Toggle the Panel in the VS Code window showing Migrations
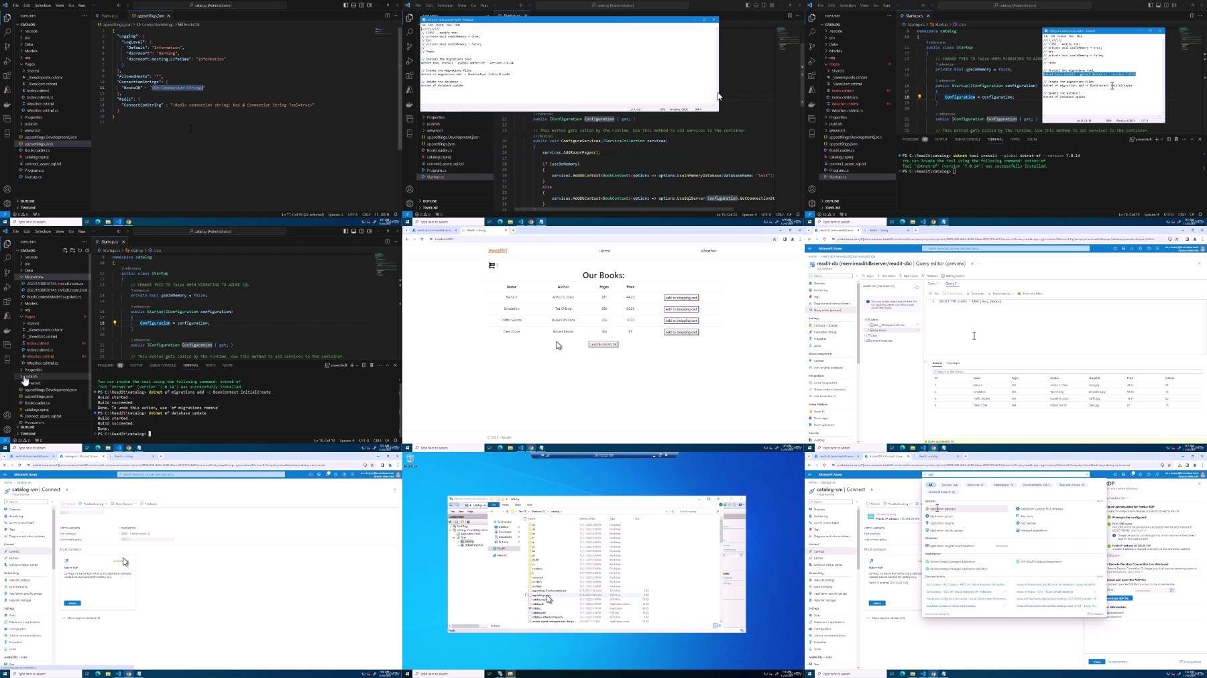 [x=354, y=231]
